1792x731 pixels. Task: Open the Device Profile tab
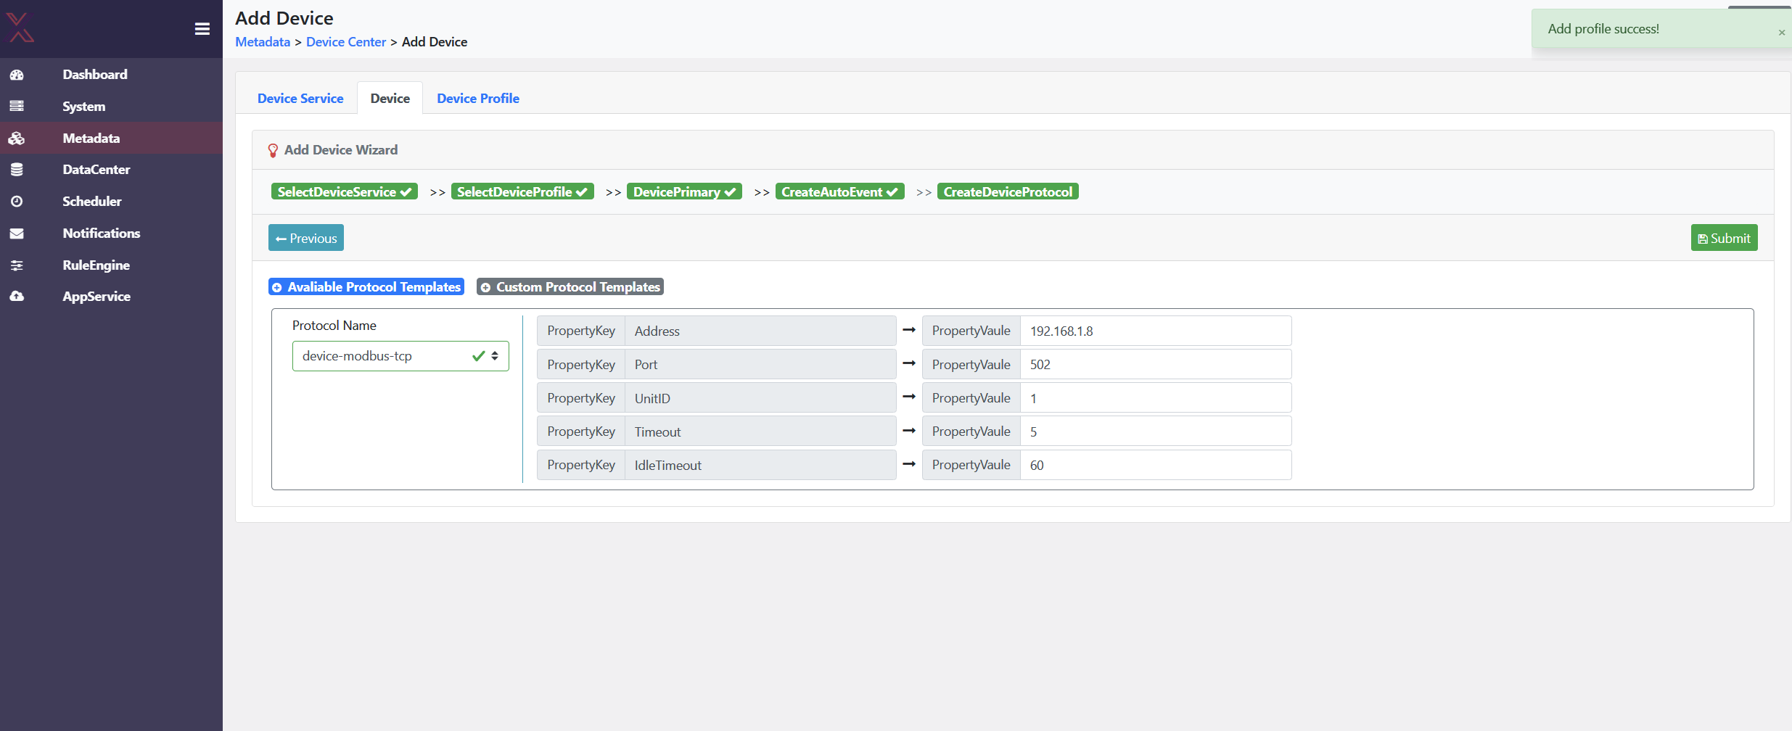click(477, 98)
